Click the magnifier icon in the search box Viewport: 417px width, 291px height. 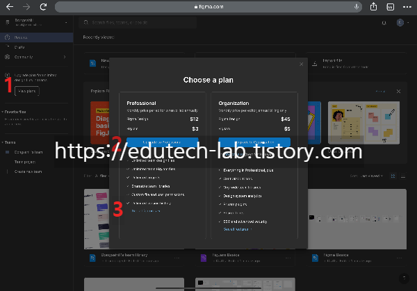point(86,22)
